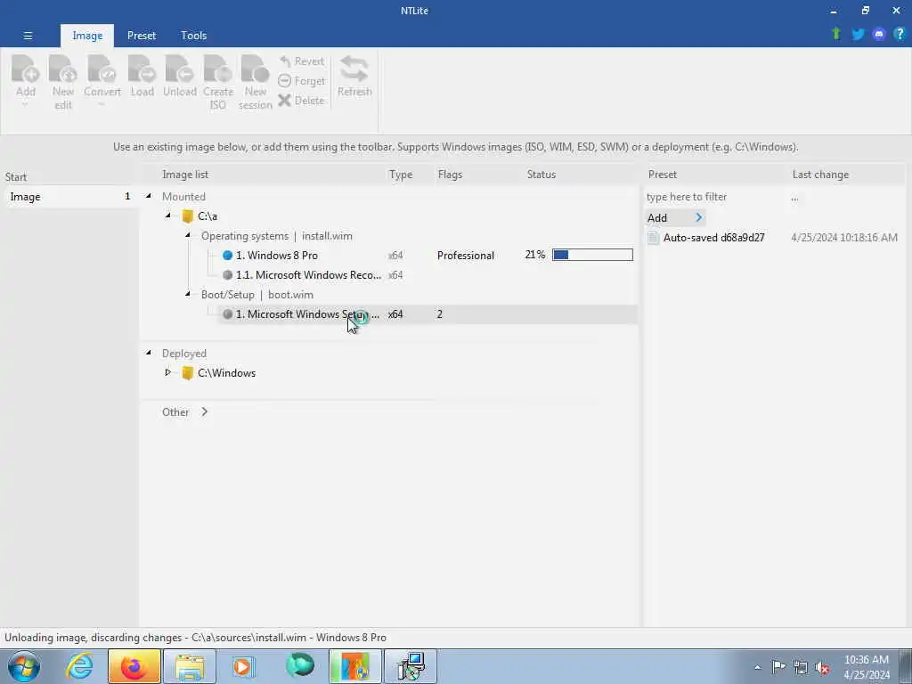This screenshot has height=684, width=912.
Task: Collapse Operating systems | install.wim node
Action: (x=187, y=235)
